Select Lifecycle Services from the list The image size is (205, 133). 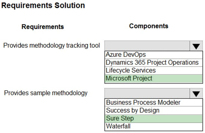pos(131,71)
